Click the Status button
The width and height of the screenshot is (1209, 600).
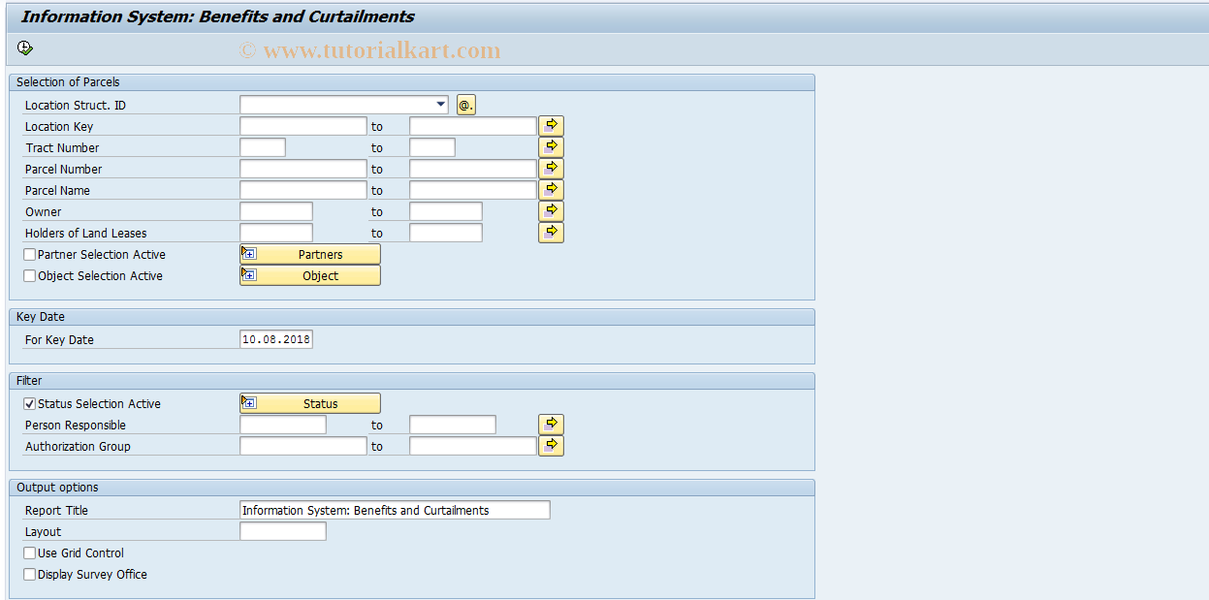(310, 403)
